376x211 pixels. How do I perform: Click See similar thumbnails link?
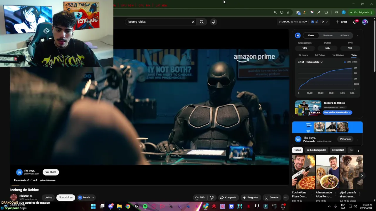tap(338, 112)
